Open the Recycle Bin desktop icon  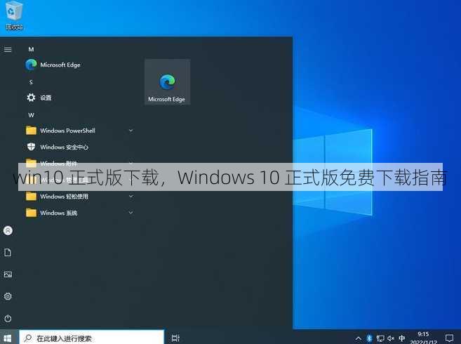pos(13,15)
